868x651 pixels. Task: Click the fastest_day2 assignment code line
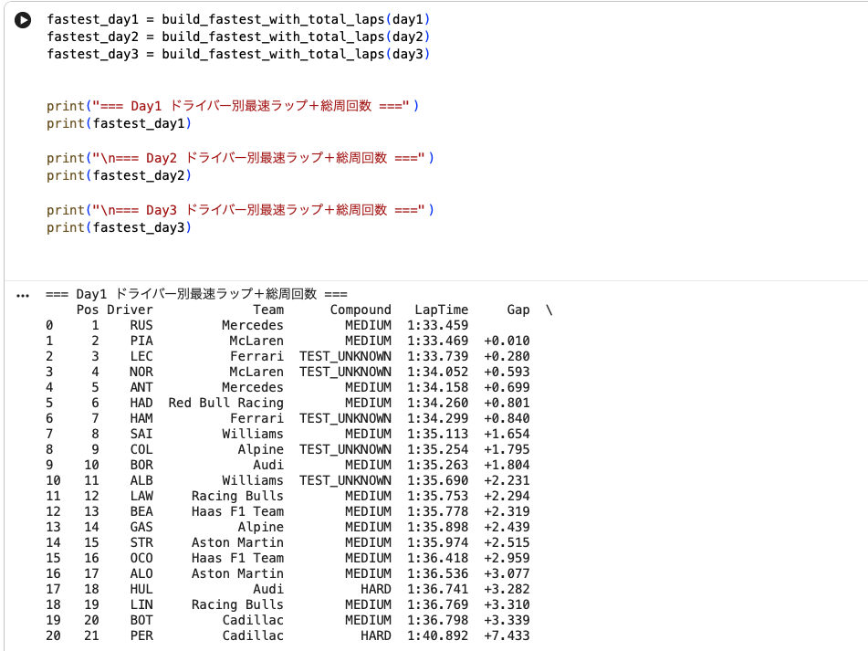[x=237, y=37]
